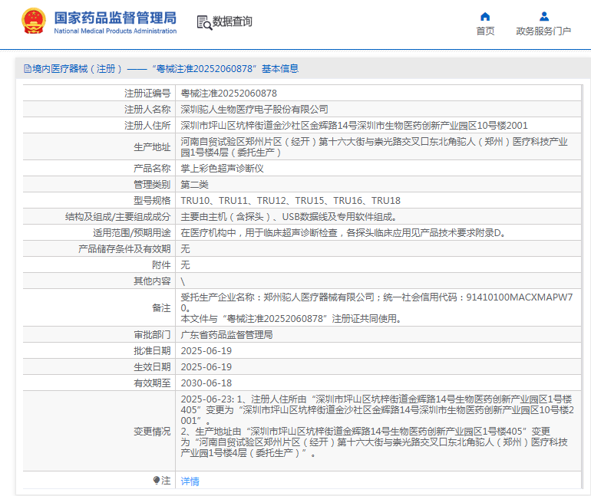Viewport: 591px width, 496px height.
Task: Click the home house icon
Action: (485, 16)
